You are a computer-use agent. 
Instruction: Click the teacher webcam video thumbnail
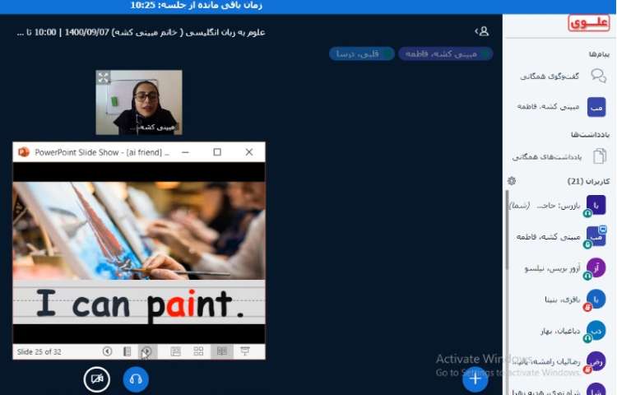point(139,103)
